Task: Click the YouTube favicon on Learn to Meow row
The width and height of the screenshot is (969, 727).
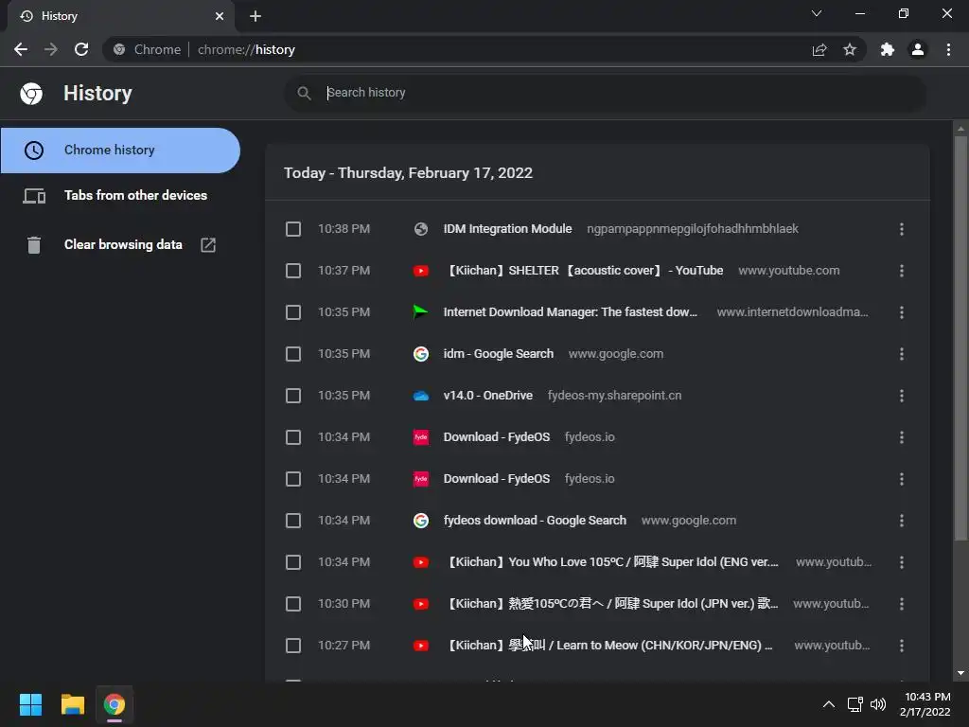Action: click(x=421, y=646)
